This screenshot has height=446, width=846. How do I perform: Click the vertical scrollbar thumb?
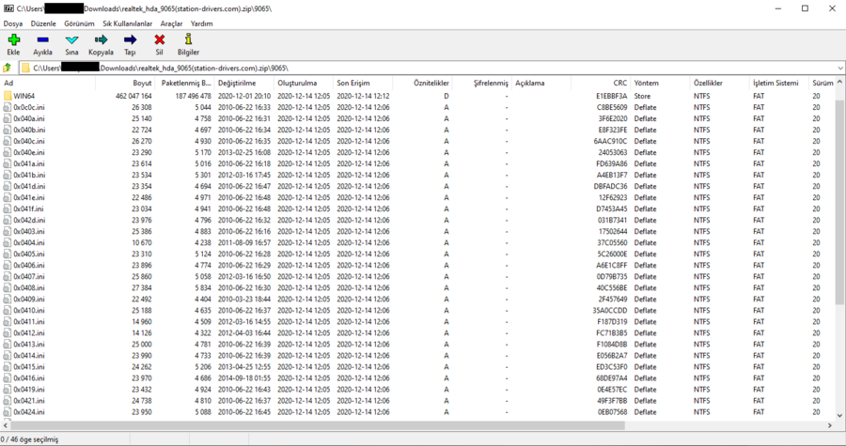tap(840, 202)
